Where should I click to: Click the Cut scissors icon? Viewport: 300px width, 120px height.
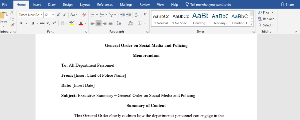click(x=12, y=13)
